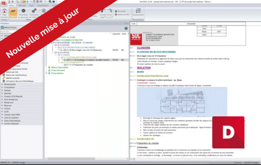This screenshot has height=165, width=261.
Task: Click the Métrés localisés ruler icon
Action: pyautogui.click(x=3, y=78)
